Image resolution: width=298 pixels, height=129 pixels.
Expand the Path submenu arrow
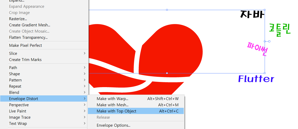(x=85, y=68)
